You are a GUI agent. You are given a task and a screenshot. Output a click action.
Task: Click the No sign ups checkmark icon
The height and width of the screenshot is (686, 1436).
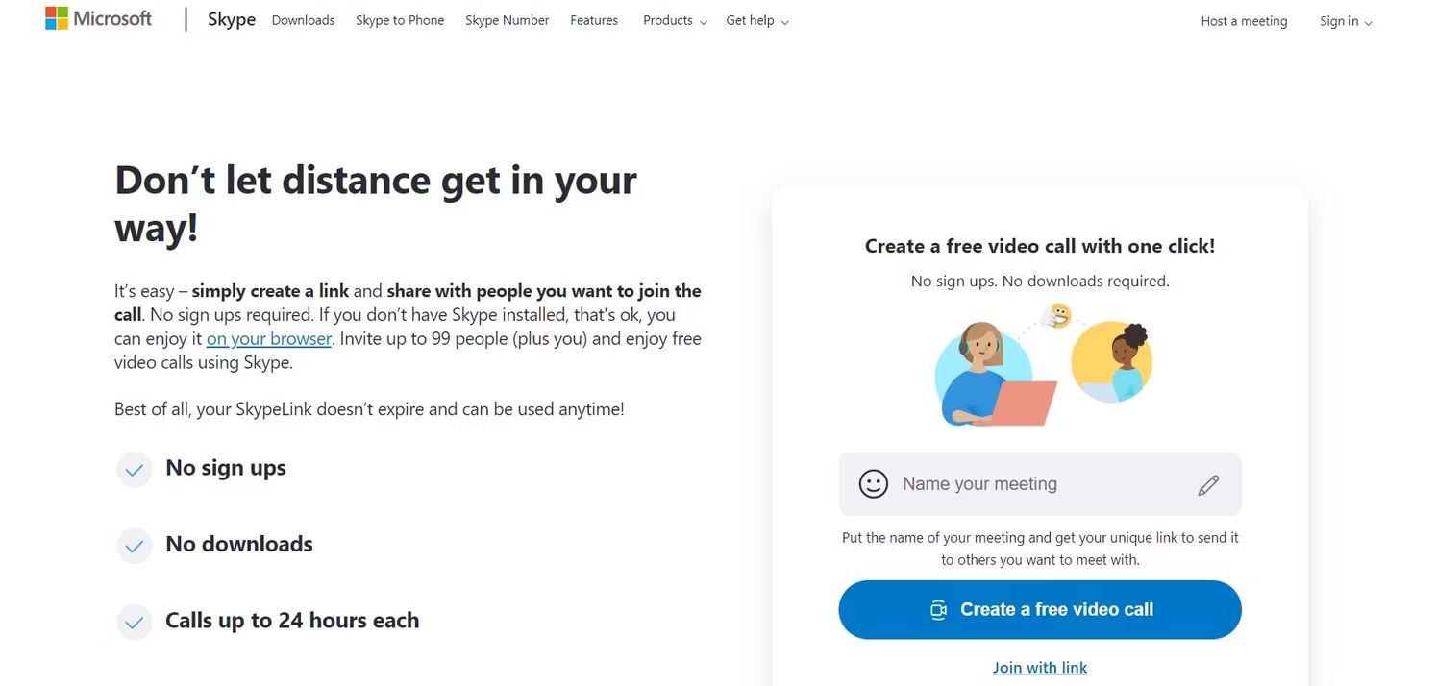click(x=135, y=470)
